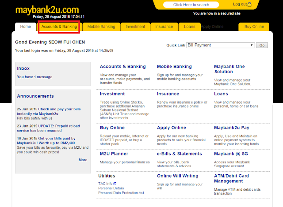Click the Log out link

pyautogui.click(x=240, y=4)
